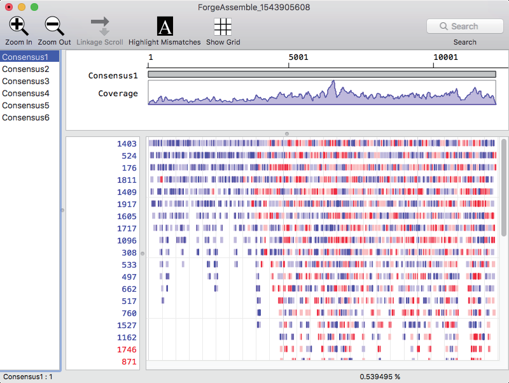The height and width of the screenshot is (383, 509).
Task: Click the gray Consensus1 overview bar
Action: pyautogui.click(x=322, y=75)
